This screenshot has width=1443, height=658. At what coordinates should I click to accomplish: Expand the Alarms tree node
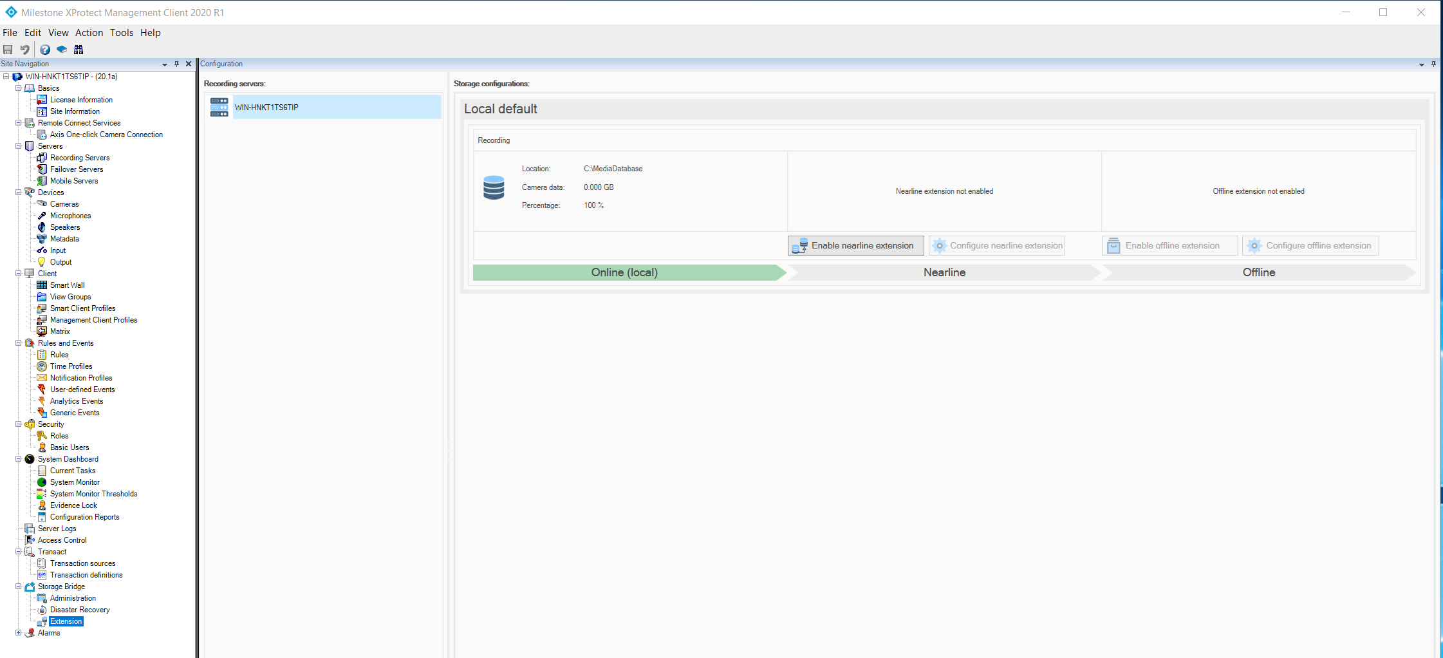tap(19, 633)
